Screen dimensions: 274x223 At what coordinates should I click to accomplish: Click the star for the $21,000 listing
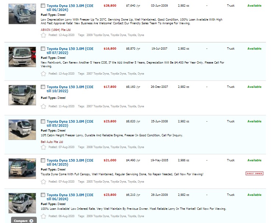pos(43,181)
